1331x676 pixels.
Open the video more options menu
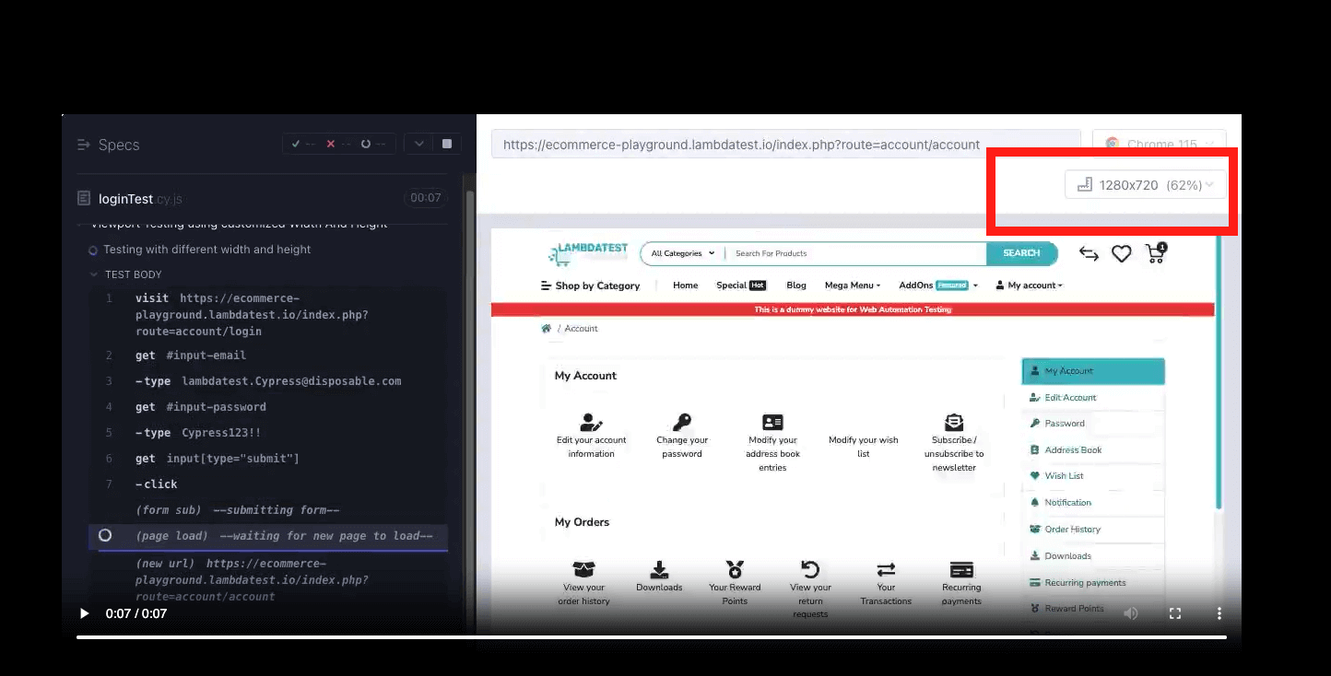(x=1219, y=613)
